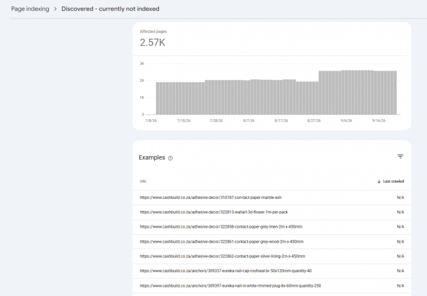This screenshot has height=296, width=427.
Task: Click N/A in the marble-ash row
Action: 400,197
